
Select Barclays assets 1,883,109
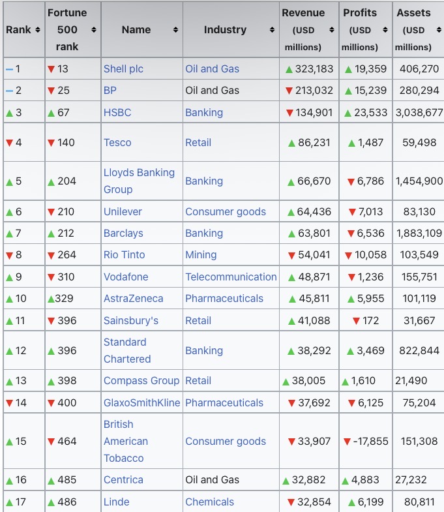(419, 233)
